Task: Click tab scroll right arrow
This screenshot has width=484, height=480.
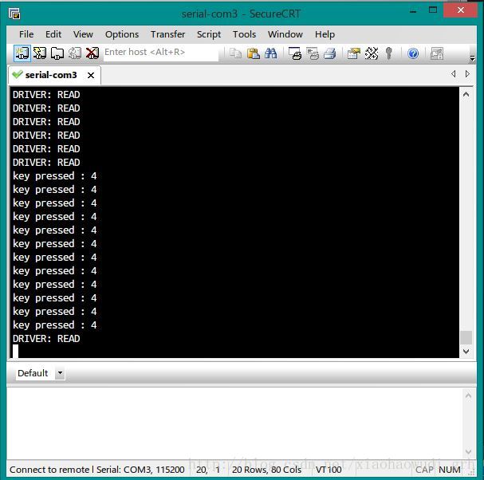Action: tap(467, 74)
